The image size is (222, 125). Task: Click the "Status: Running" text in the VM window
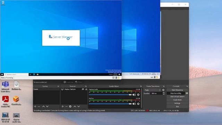coord(7,78)
